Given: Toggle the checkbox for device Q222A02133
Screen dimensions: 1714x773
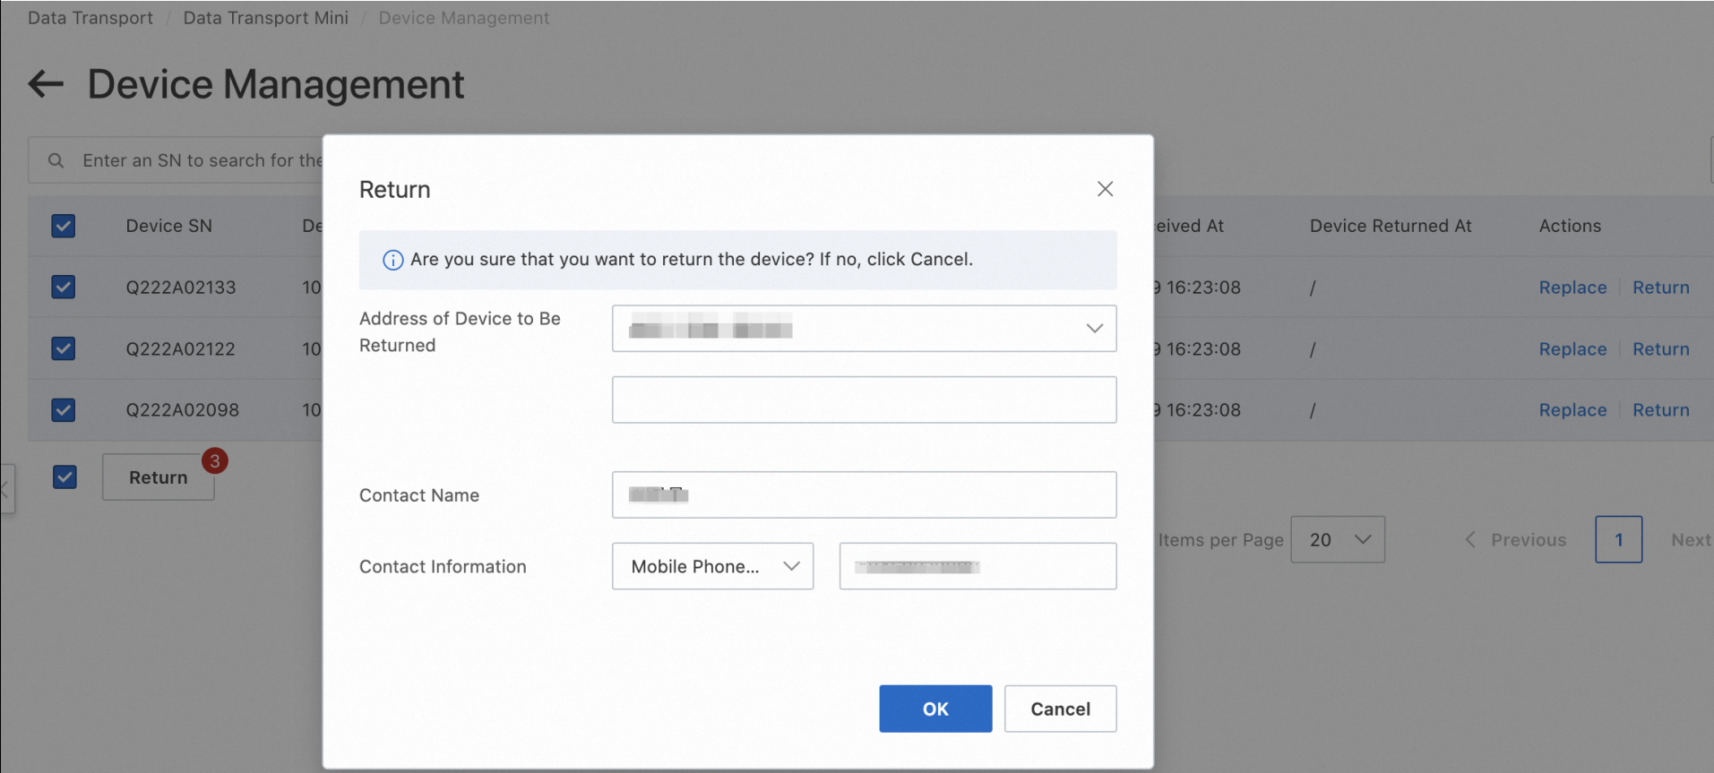Looking at the screenshot, I should tap(64, 288).
